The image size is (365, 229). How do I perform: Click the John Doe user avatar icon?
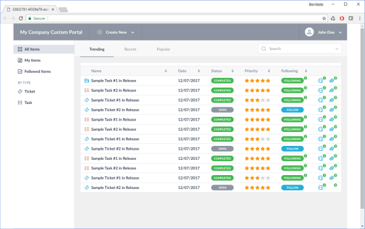tap(309, 32)
